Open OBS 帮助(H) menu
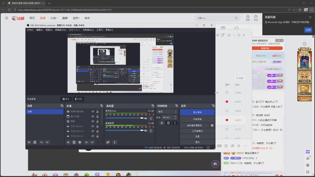315x177 pixels. tap(109, 30)
